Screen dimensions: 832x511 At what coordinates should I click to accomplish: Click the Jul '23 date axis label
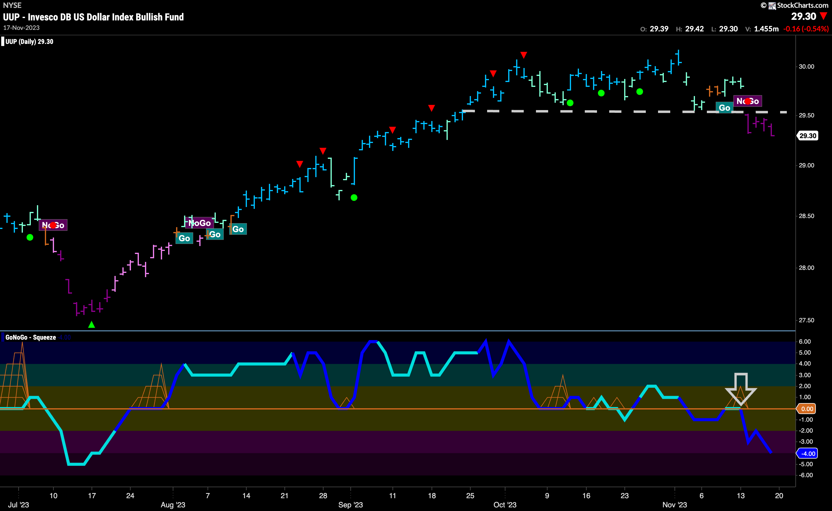18,505
